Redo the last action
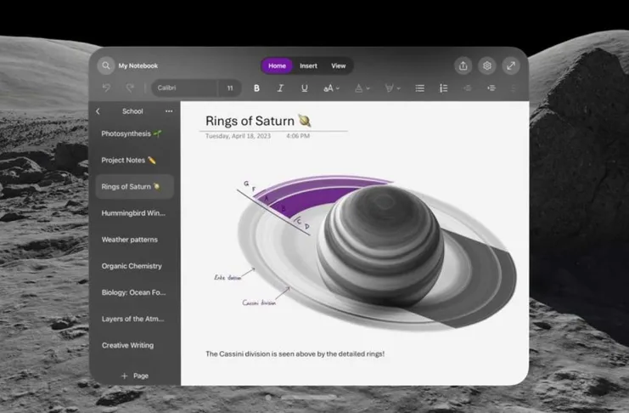 point(130,88)
